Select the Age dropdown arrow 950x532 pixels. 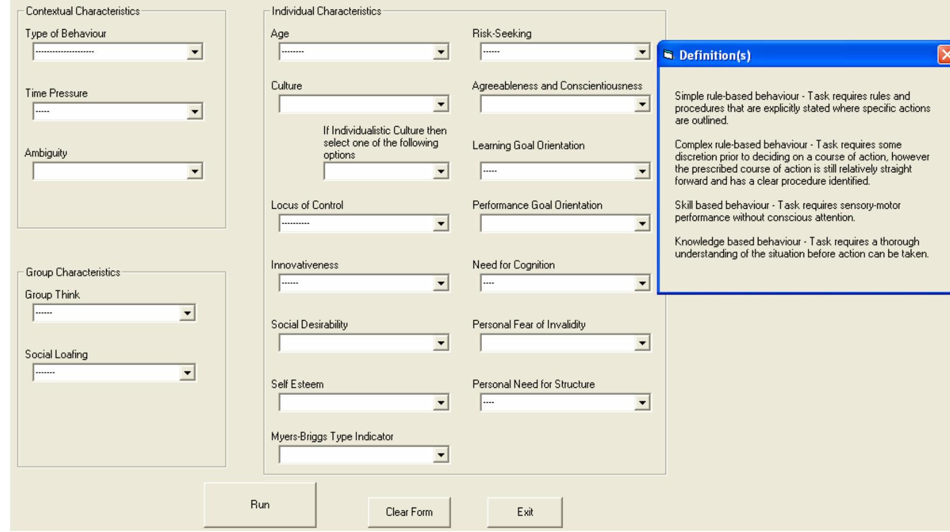pyautogui.click(x=441, y=52)
